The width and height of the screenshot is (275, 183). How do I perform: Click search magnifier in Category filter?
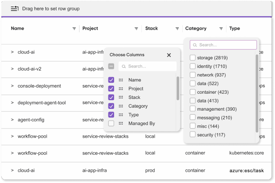pyautogui.click(x=195, y=45)
